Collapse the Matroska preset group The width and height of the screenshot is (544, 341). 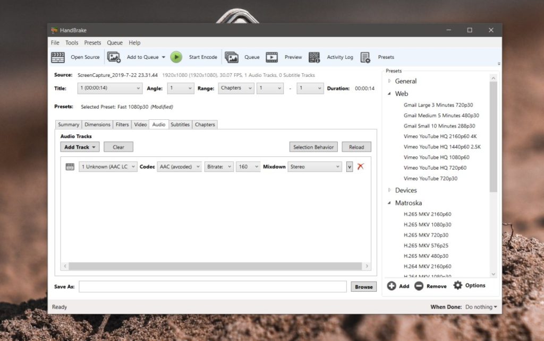[x=388, y=203]
